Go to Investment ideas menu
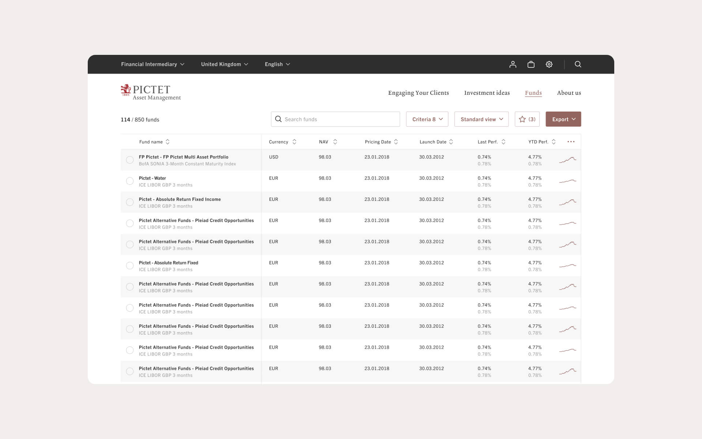 (x=487, y=93)
